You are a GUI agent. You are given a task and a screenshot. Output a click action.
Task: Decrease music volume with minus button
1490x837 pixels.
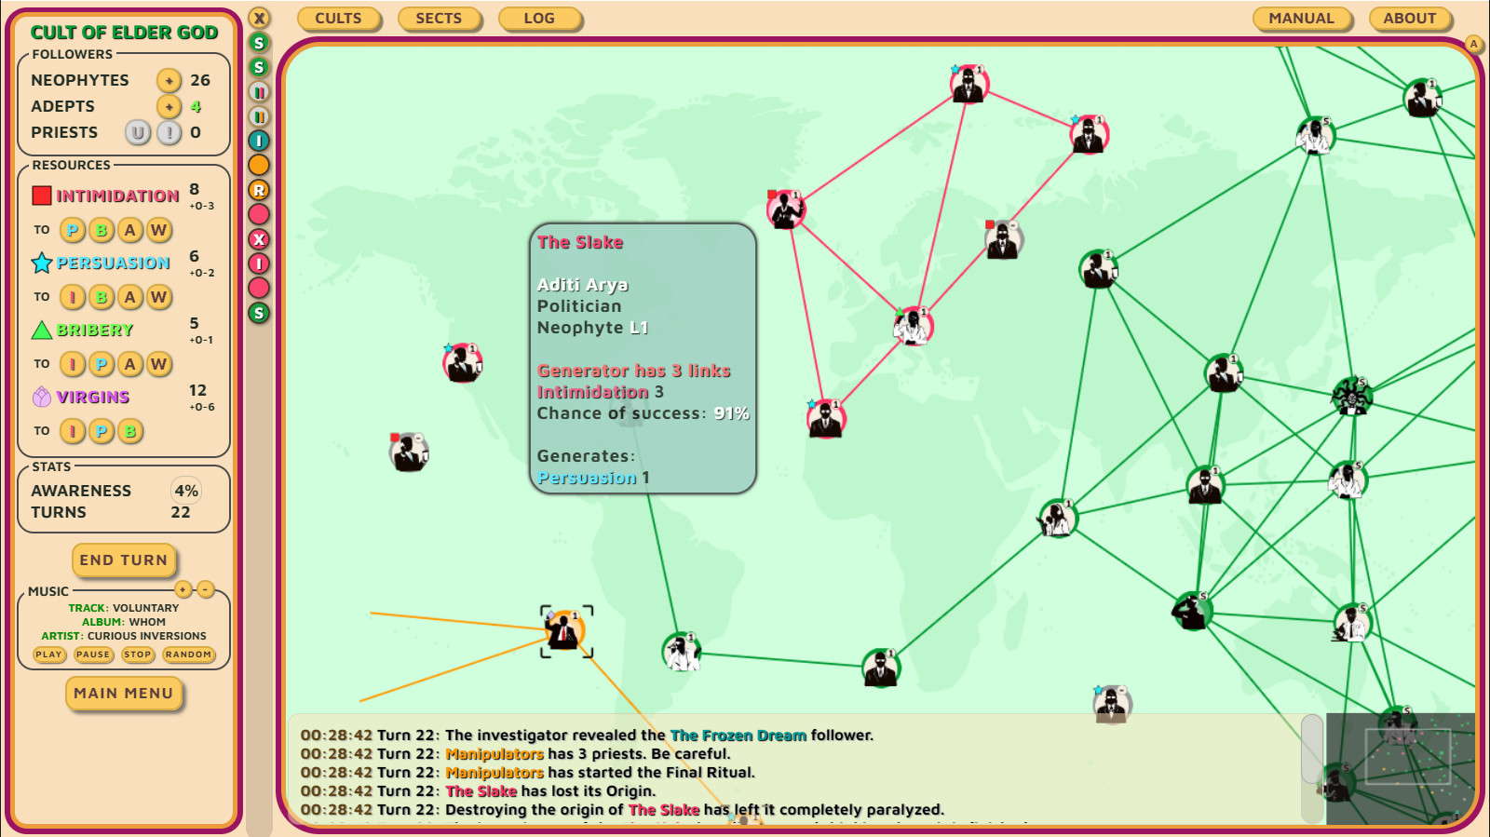tap(206, 589)
